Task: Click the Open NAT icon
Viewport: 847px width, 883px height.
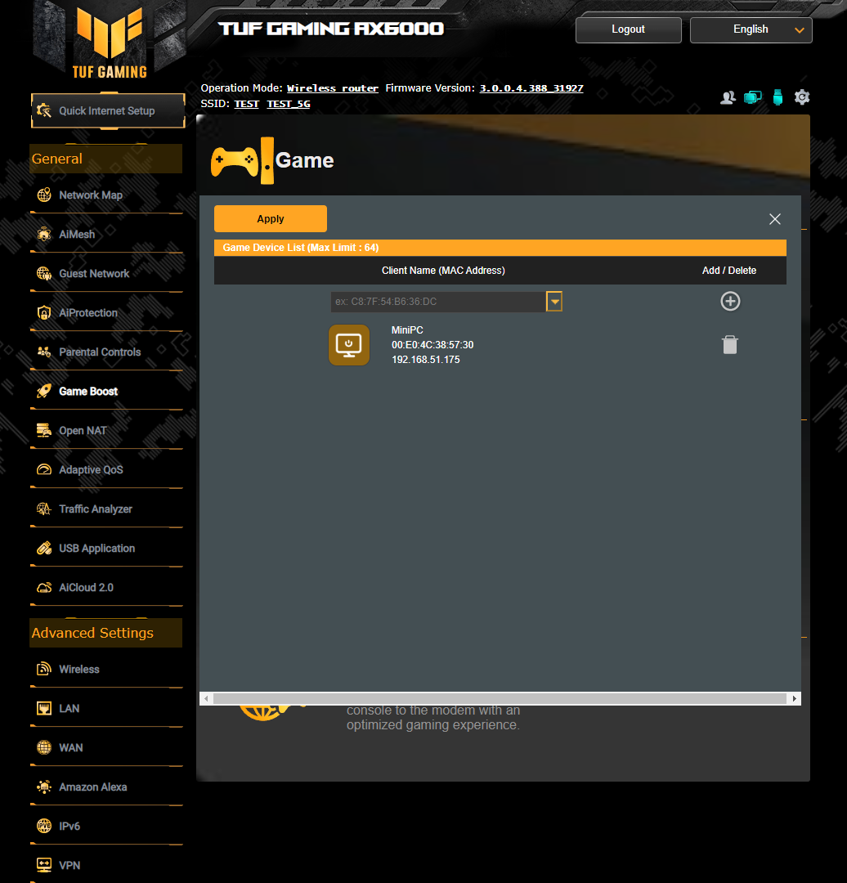Action: 44,431
